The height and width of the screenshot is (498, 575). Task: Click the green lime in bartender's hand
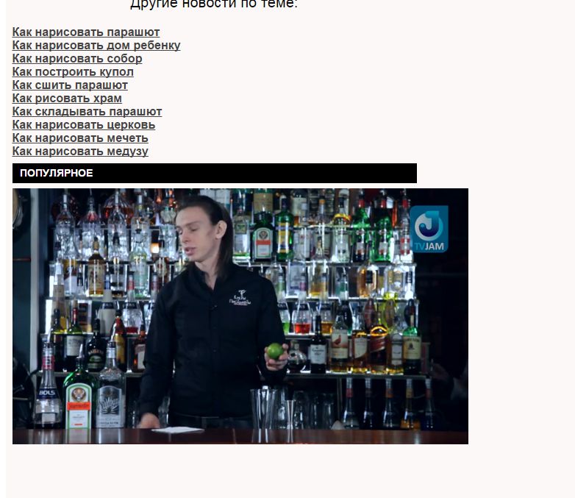275,351
